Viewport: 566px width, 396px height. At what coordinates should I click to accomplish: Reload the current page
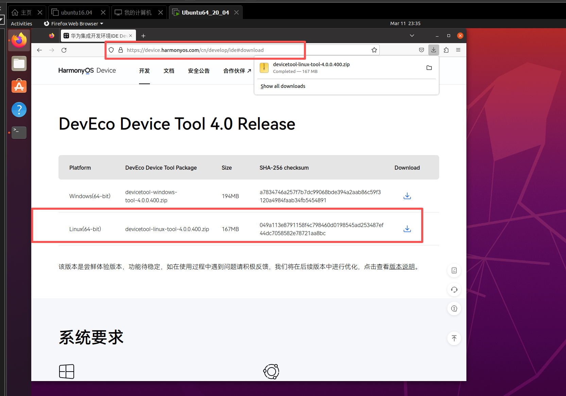click(64, 50)
